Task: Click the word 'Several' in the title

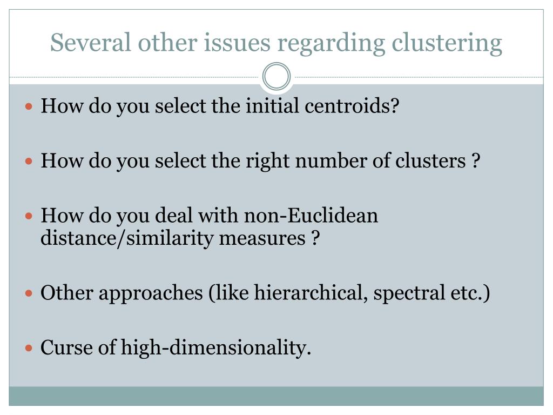Action: 91,43
